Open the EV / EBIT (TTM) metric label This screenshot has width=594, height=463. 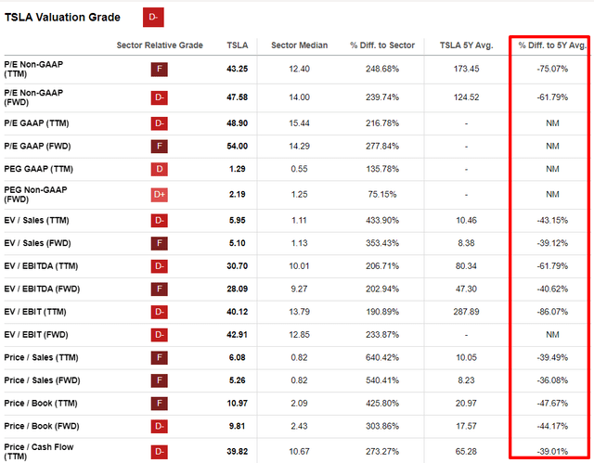point(35,312)
